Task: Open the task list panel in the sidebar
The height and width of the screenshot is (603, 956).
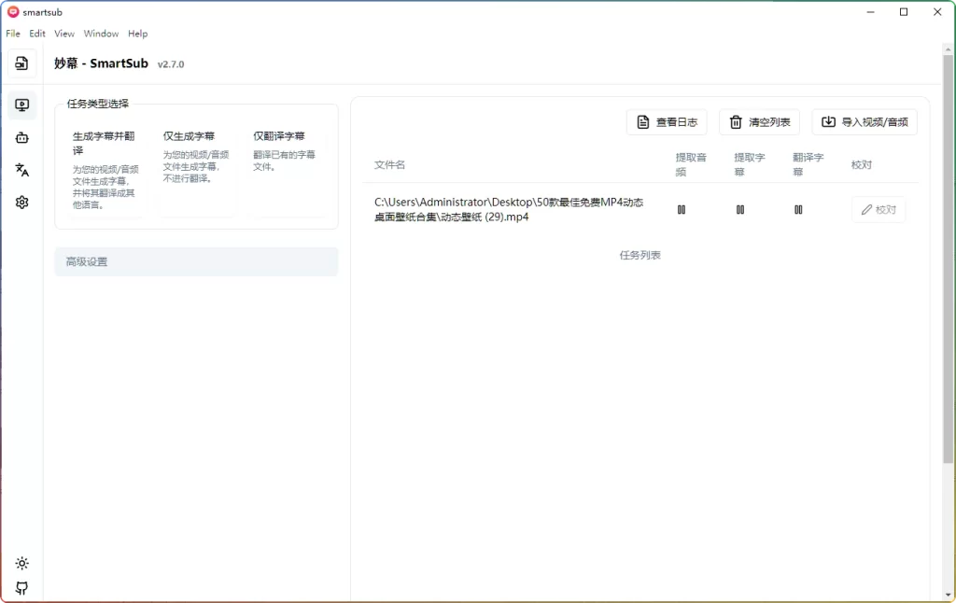Action: (22, 105)
